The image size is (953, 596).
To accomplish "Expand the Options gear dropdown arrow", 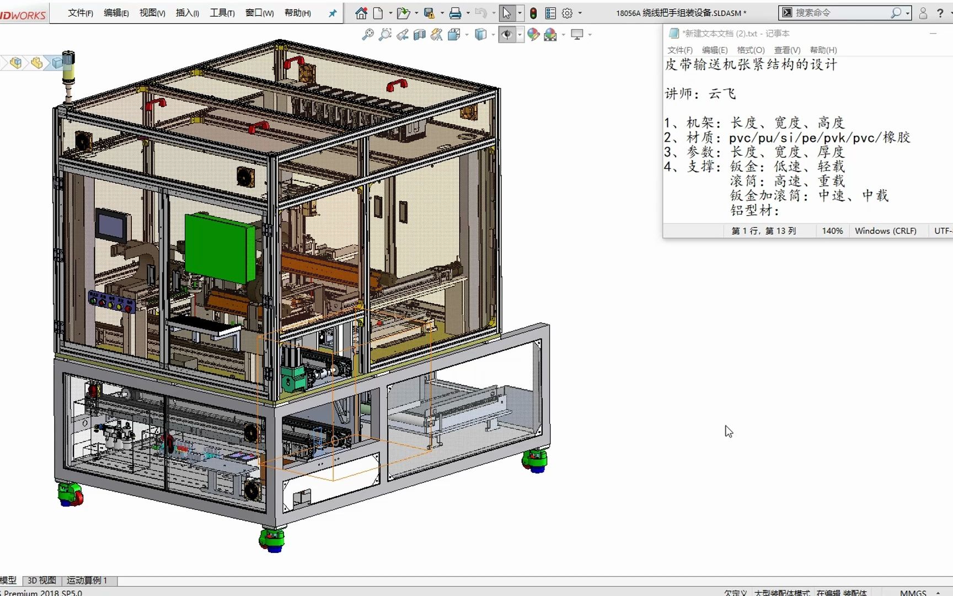I will (580, 13).
